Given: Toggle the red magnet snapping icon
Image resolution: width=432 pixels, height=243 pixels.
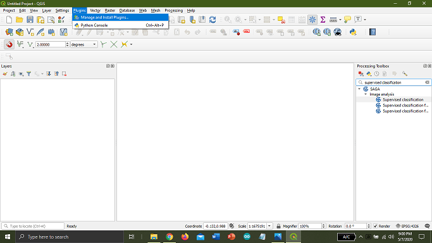Looking at the screenshot, I should point(9,44).
